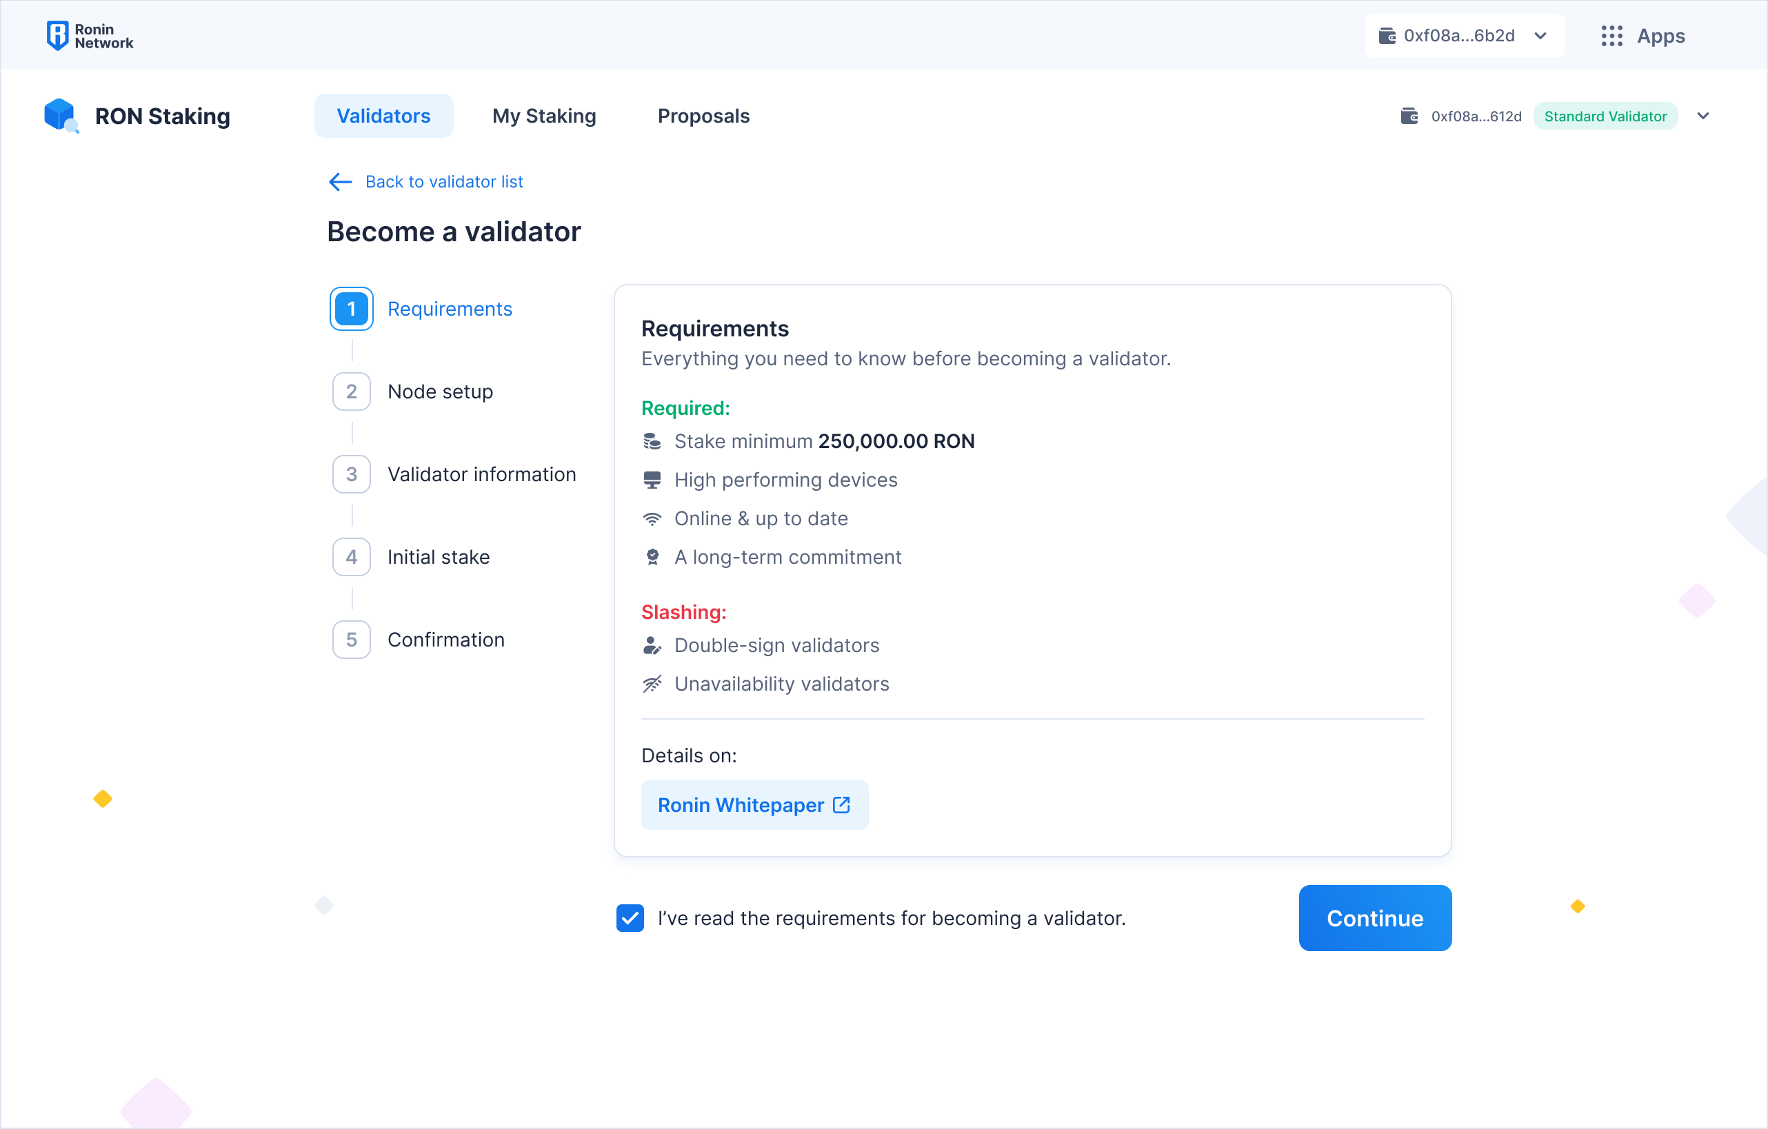Click the back arrow icon

(340, 181)
